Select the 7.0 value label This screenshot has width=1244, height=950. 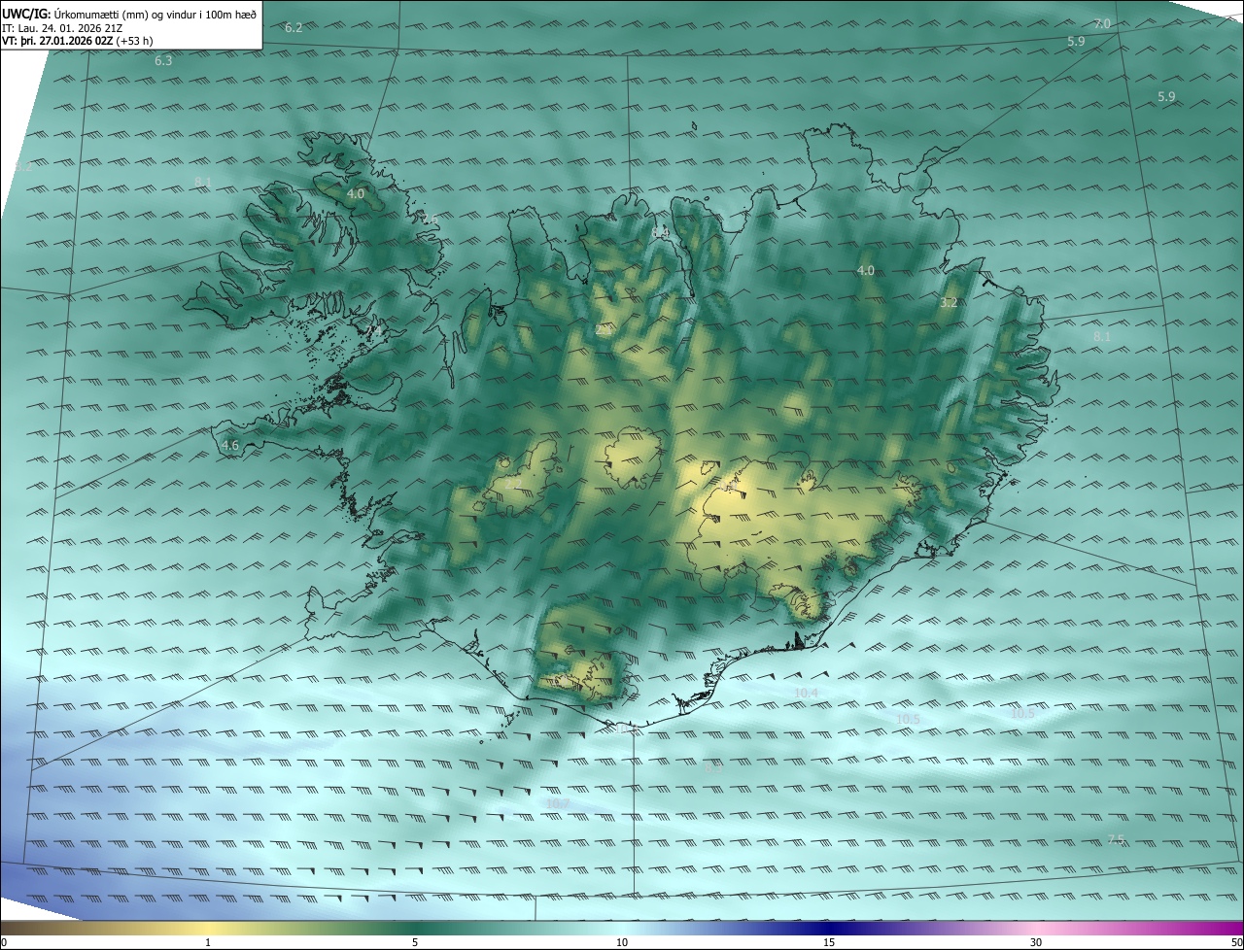[x=1102, y=23]
